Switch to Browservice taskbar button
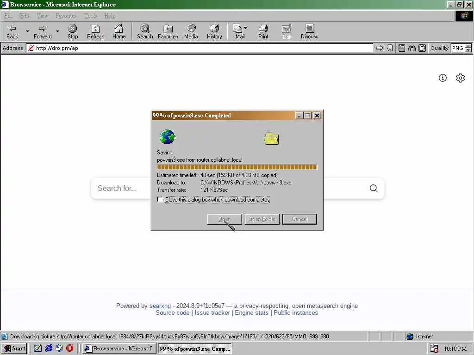Screen dimensions: 474x355 pyautogui.click(x=119, y=349)
